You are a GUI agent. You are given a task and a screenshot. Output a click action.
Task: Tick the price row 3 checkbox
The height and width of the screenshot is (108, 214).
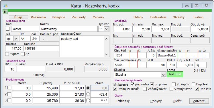coord(9,100)
